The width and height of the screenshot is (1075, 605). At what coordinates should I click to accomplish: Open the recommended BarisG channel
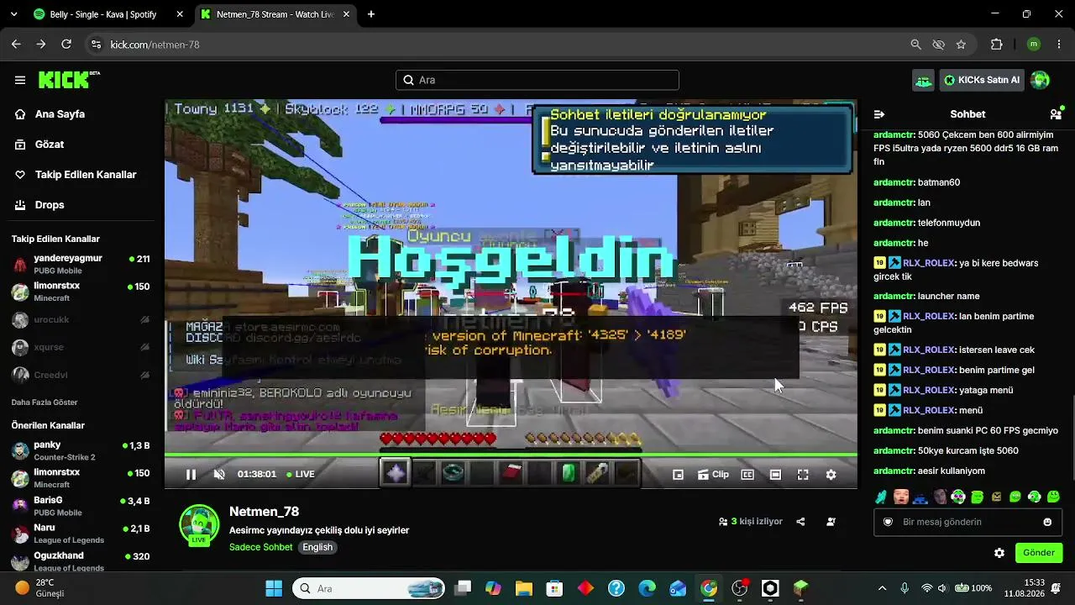pos(81,506)
